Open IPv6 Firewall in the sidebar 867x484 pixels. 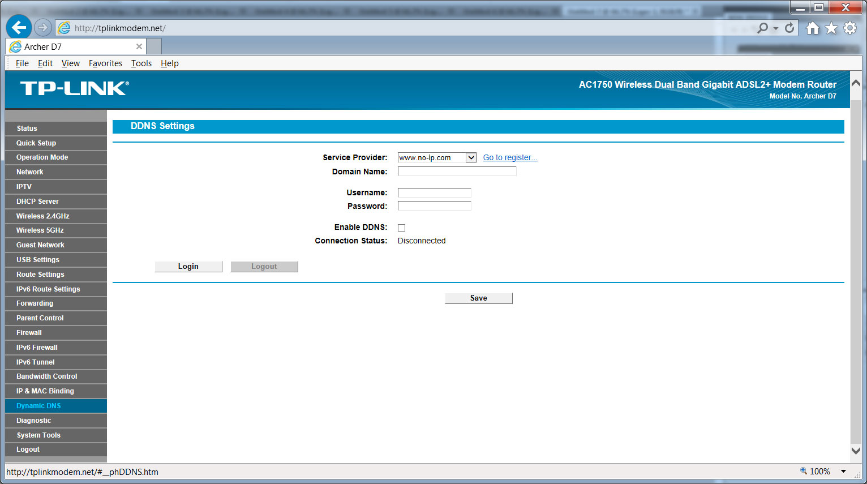[55, 348]
